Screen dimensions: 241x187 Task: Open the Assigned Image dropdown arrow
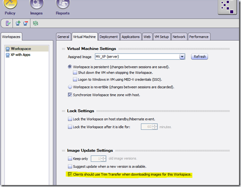[x=182, y=57]
